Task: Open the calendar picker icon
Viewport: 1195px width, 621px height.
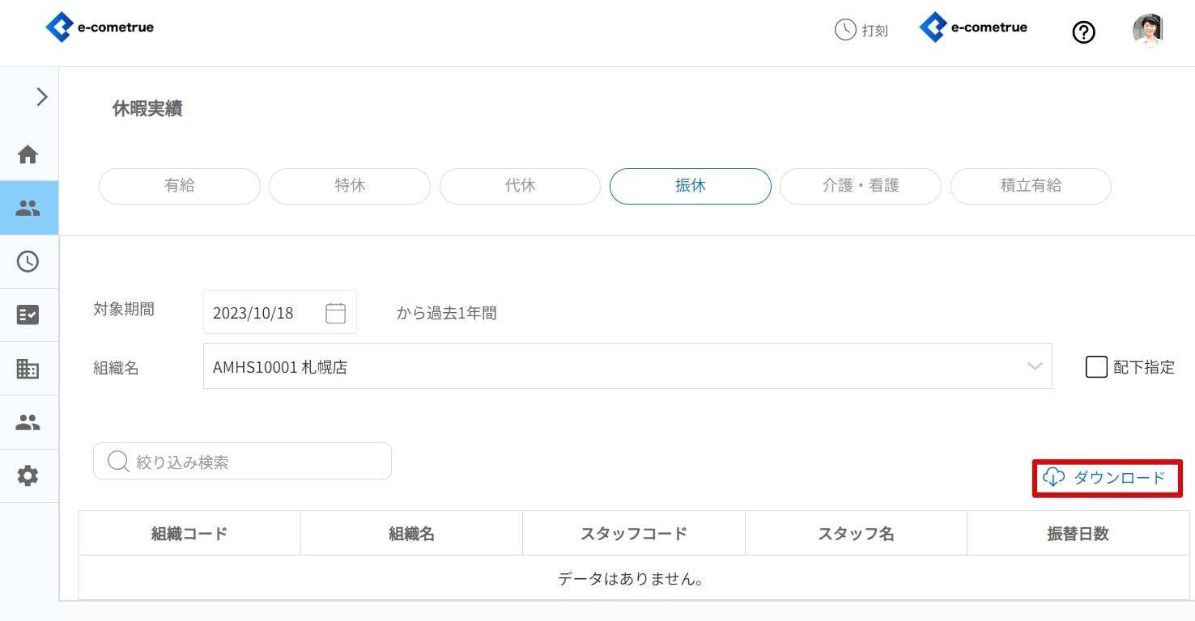Action: (335, 313)
